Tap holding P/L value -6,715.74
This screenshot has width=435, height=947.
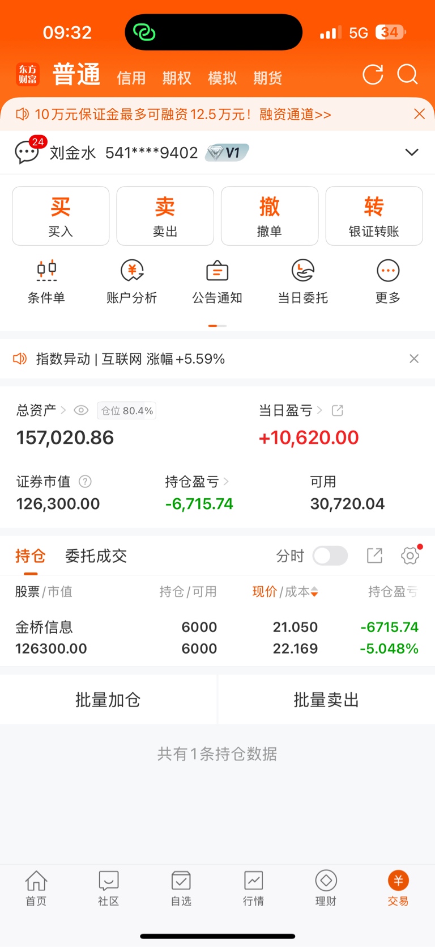point(199,504)
